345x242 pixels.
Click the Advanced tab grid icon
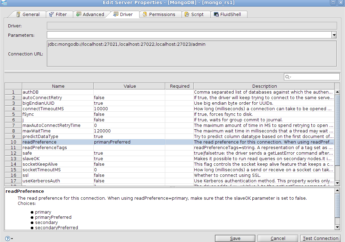pos(79,14)
